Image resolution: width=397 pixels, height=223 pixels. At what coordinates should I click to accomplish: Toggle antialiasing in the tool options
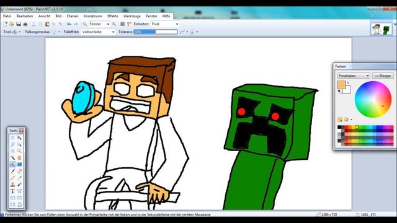pyautogui.click(x=182, y=32)
